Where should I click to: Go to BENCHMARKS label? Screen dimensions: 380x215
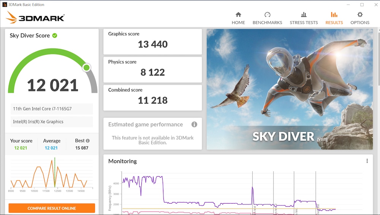click(x=267, y=22)
